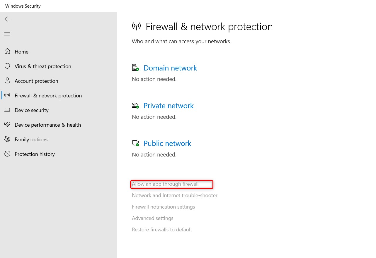Image resolution: width=376 pixels, height=258 pixels.
Task: Open the Protection history clock icon
Action: 7,154
